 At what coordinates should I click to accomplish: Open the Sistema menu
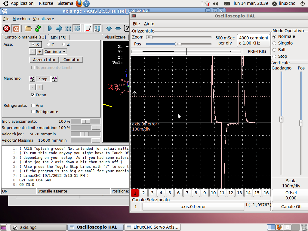(65, 3)
